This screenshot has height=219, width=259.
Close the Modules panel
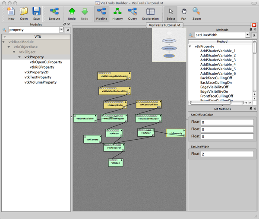(69, 24)
